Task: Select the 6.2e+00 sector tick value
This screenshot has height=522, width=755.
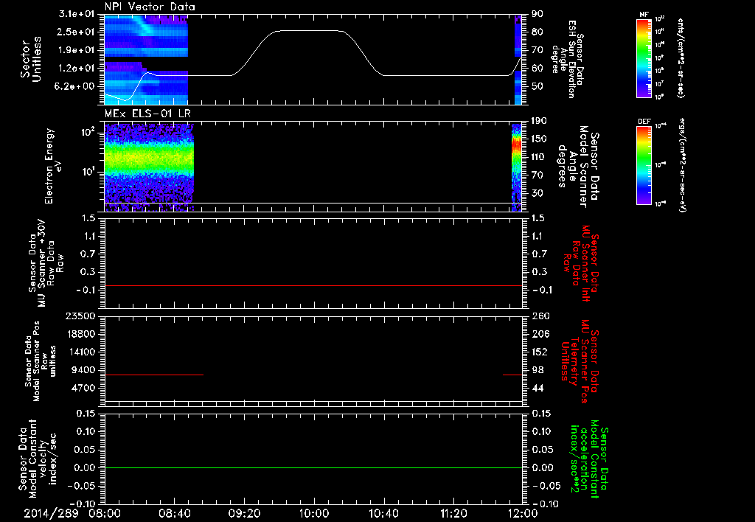Action: click(x=76, y=86)
